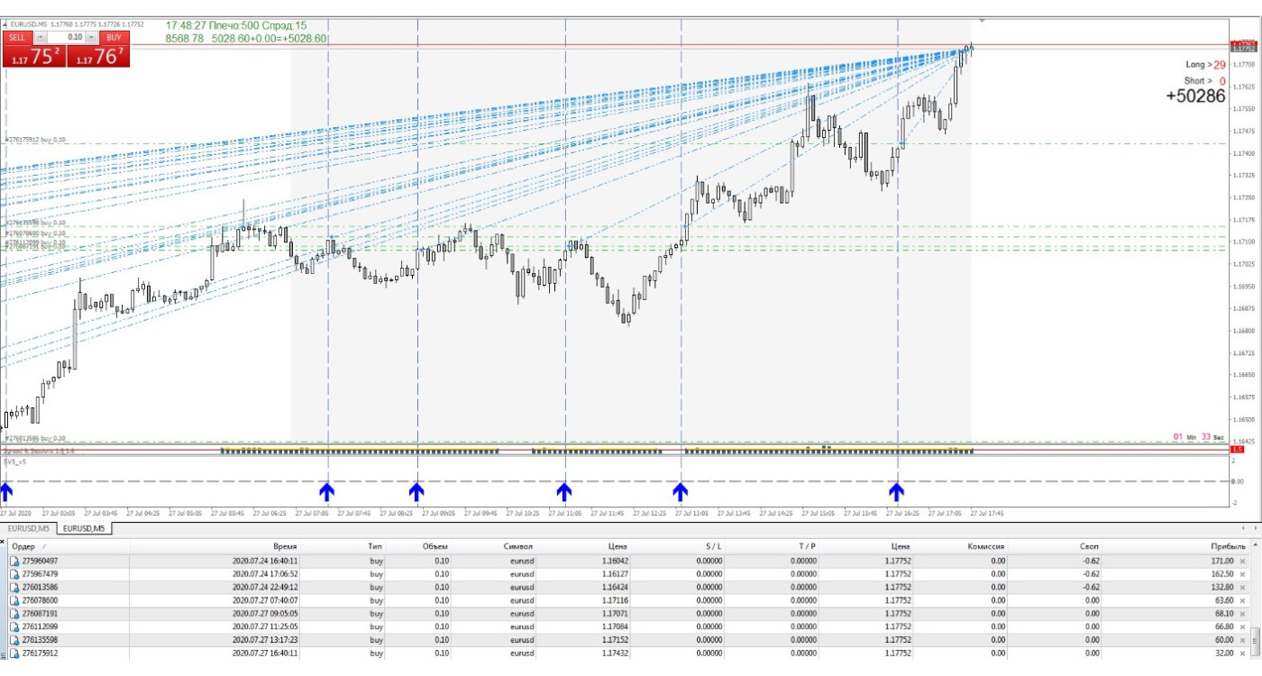
Task: Click the orders table vertical scrollbar thumb
Action: click(x=1255, y=641)
